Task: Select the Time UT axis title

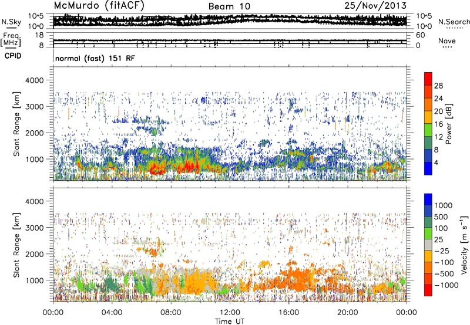Action: click(x=230, y=321)
